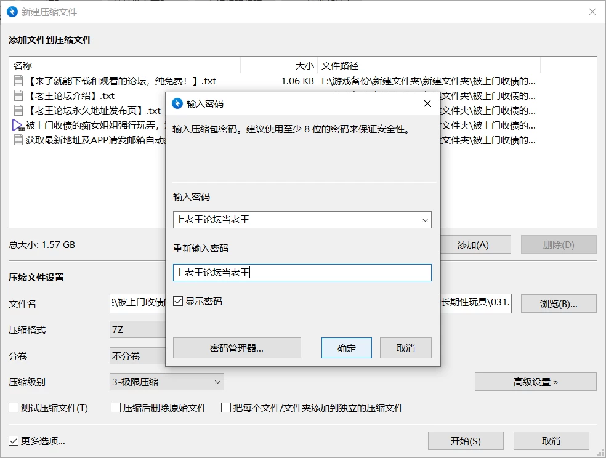
Task: Click the Bandizip logo in main window title
Action: click(12, 12)
